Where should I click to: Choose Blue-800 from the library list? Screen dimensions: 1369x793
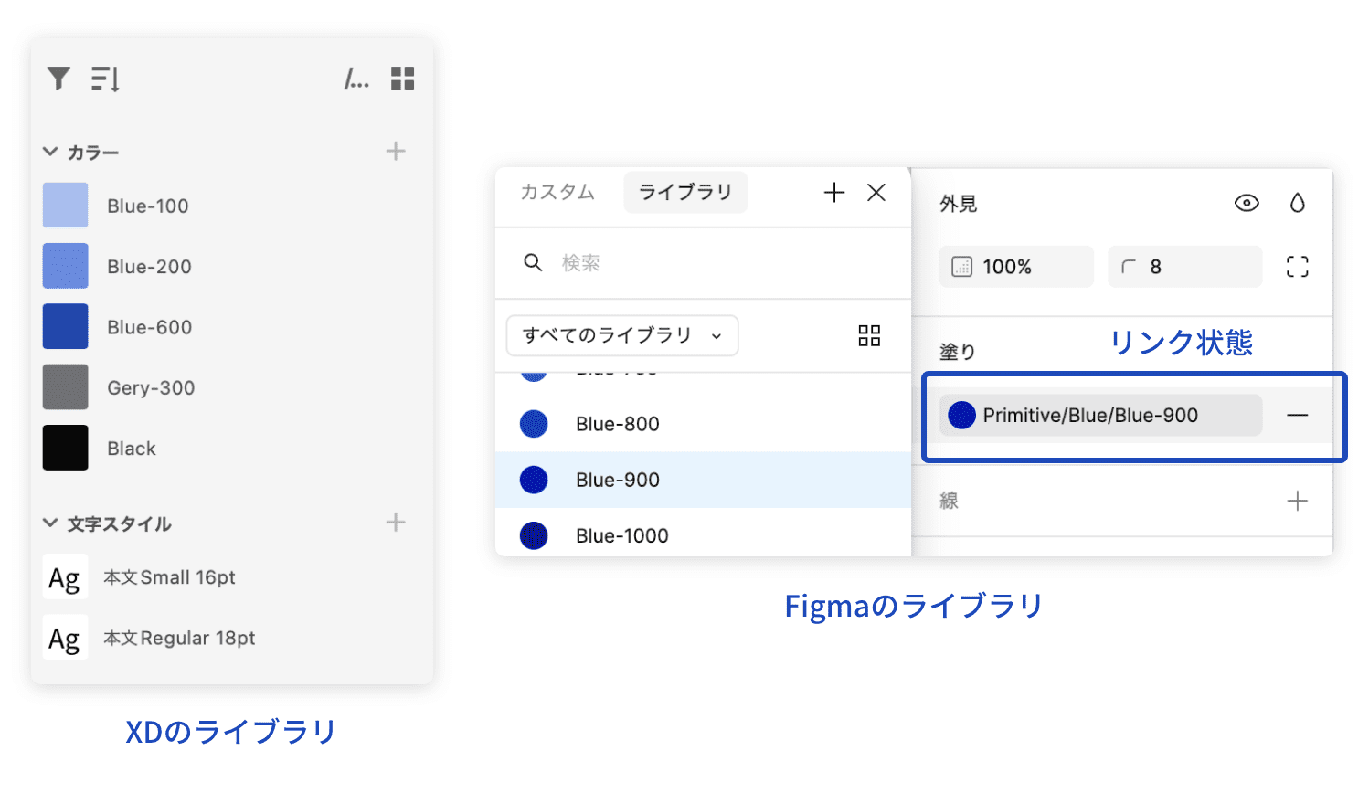pos(618,424)
